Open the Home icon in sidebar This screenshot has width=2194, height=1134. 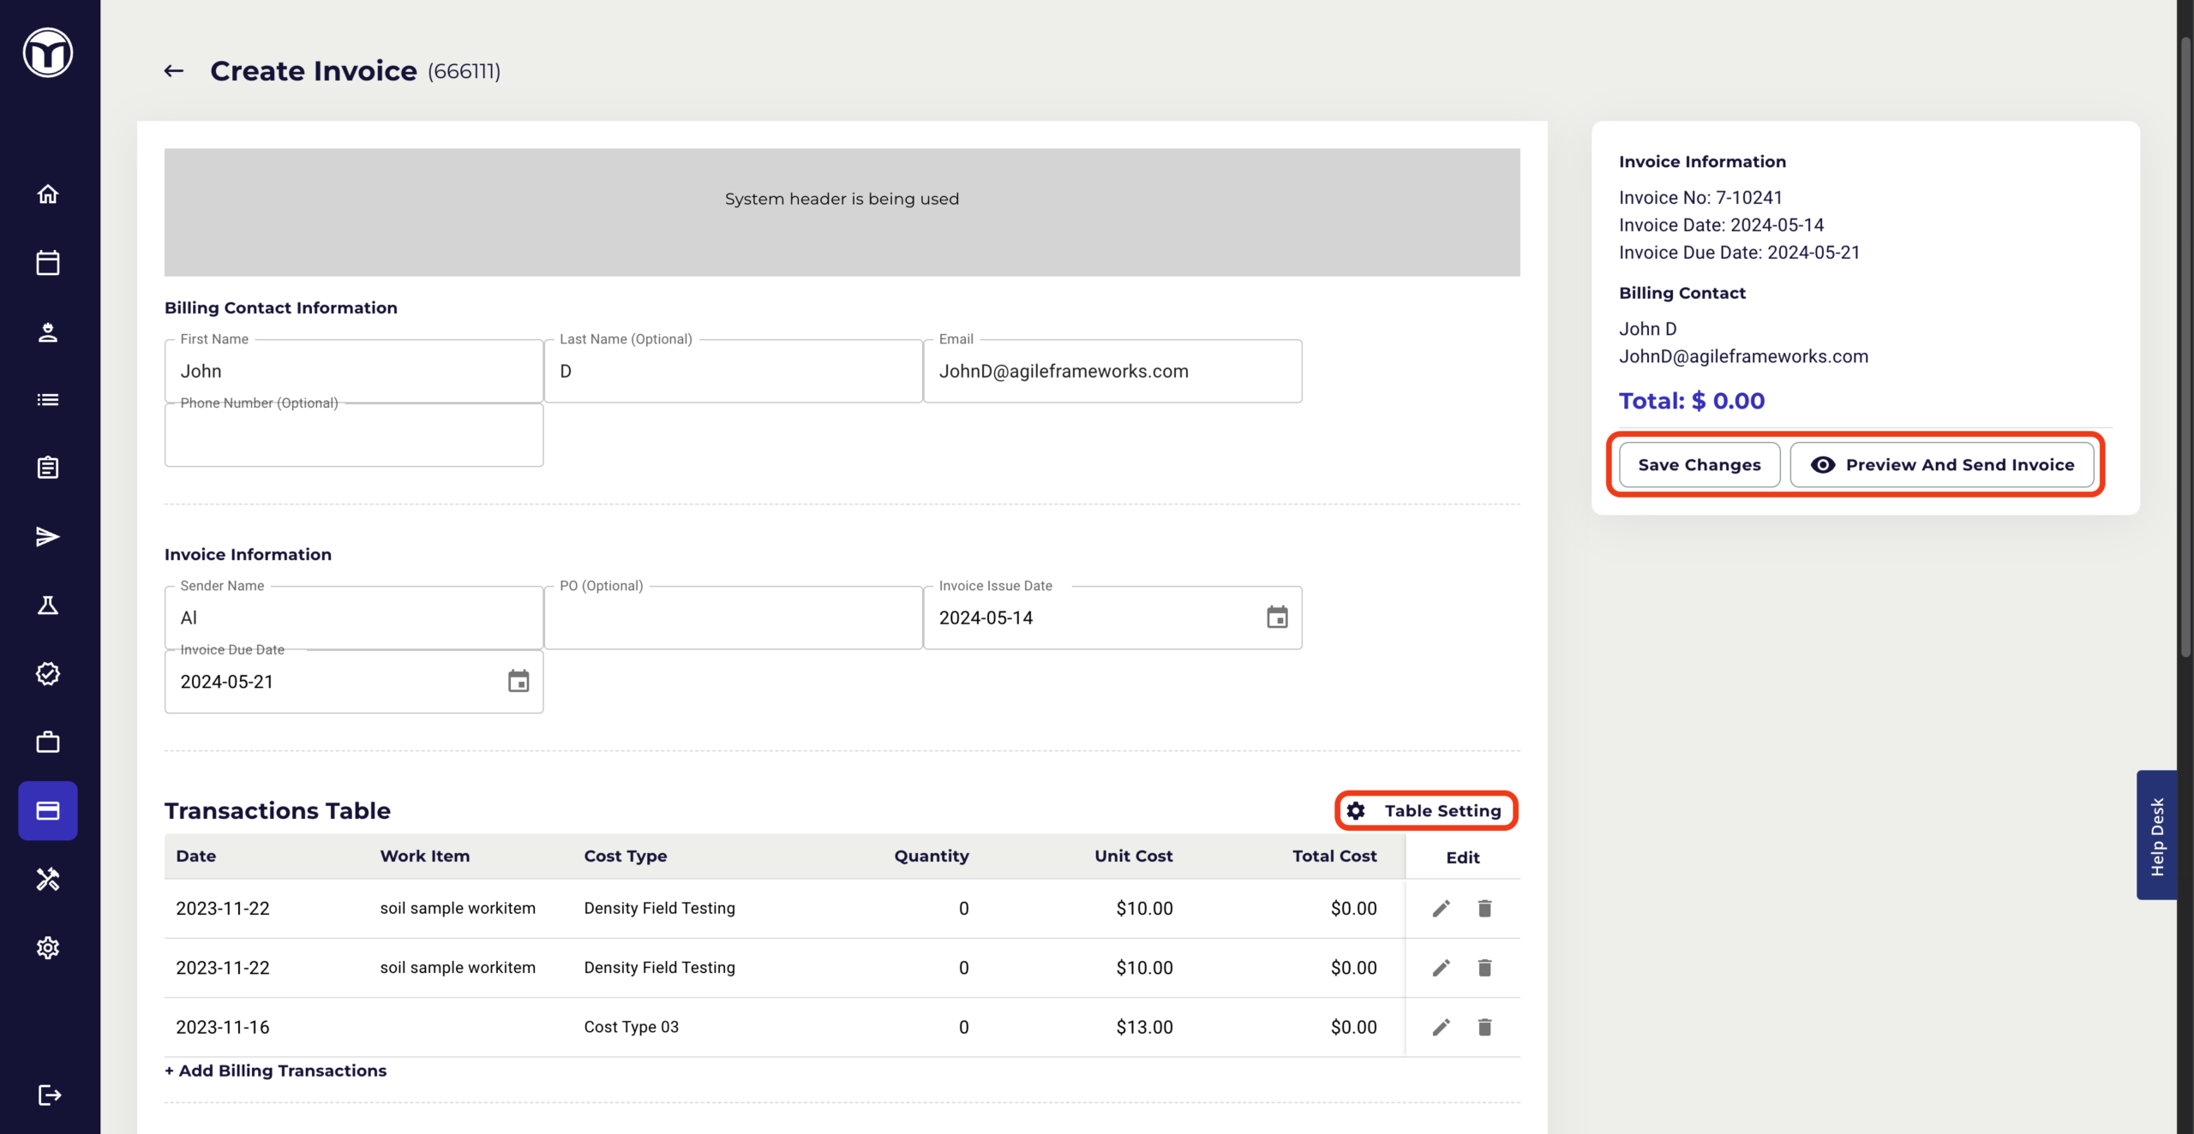[x=48, y=194]
